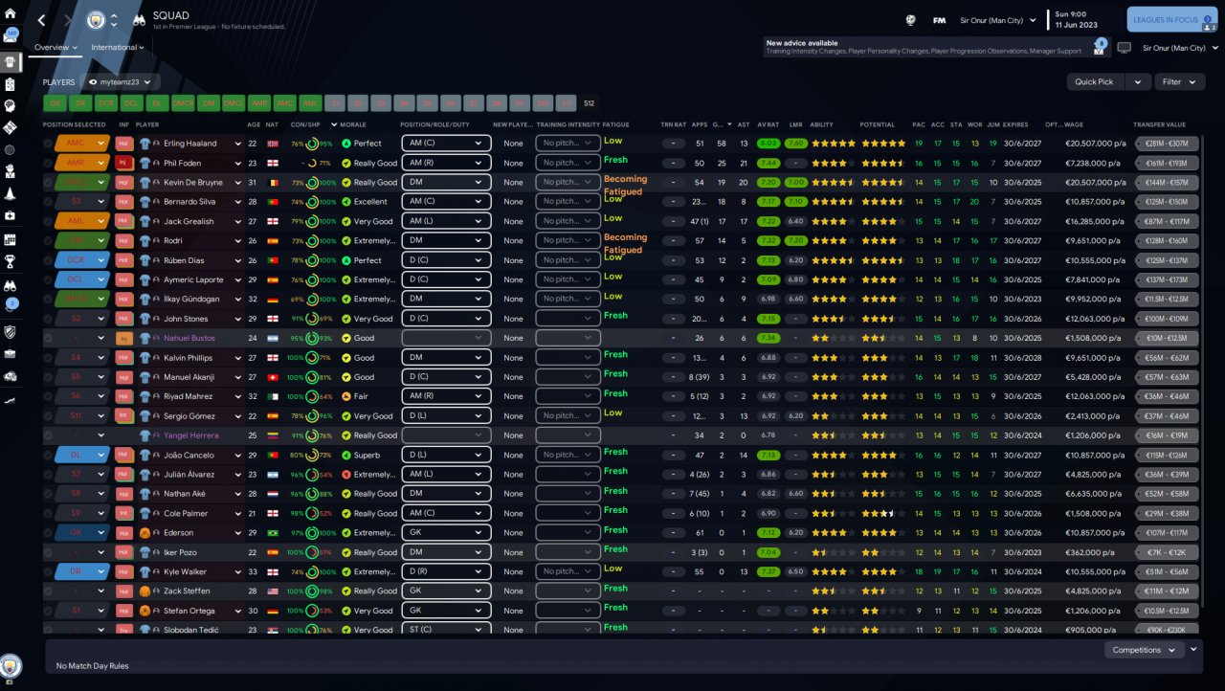Go to the Home screen icon
Image resolution: width=1225 pixels, height=691 pixels.
pyautogui.click(x=11, y=13)
